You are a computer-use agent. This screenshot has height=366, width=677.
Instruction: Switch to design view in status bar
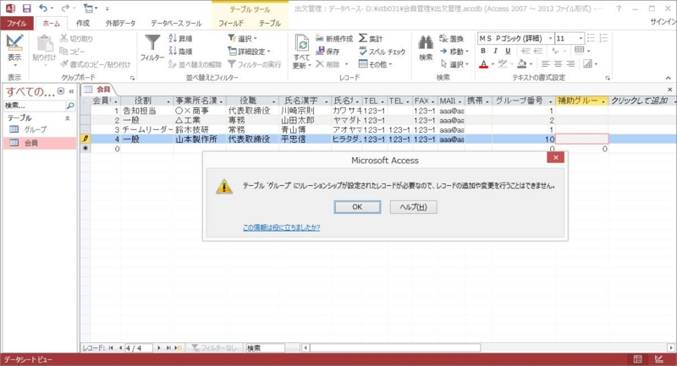click(x=659, y=359)
